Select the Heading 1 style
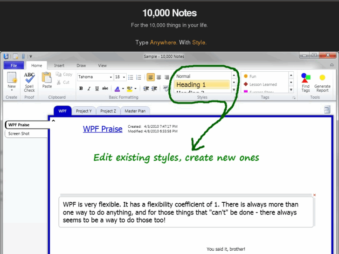The image size is (339, 254). tap(202, 84)
